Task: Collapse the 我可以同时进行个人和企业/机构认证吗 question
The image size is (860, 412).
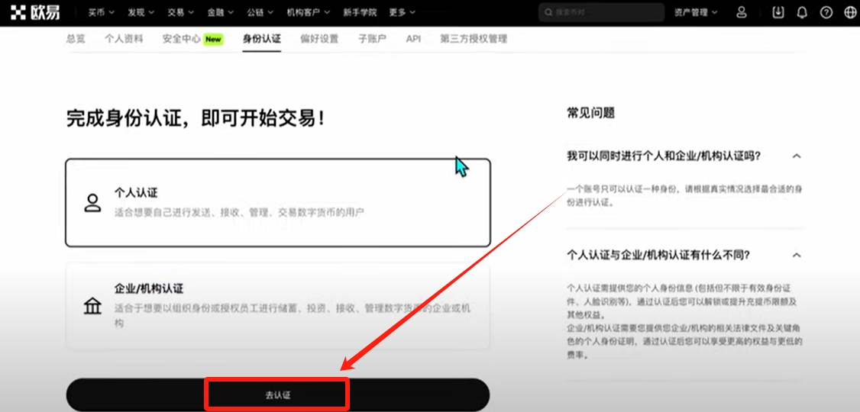Action: [797, 156]
